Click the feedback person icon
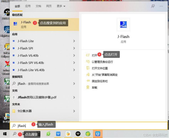Viewport: 169px width, 138px height. [153, 6]
